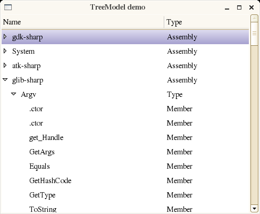Click the vertical scrollbar thumb
Screen dimensions: 260x214
pyautogui.click(x=254, y=34)
